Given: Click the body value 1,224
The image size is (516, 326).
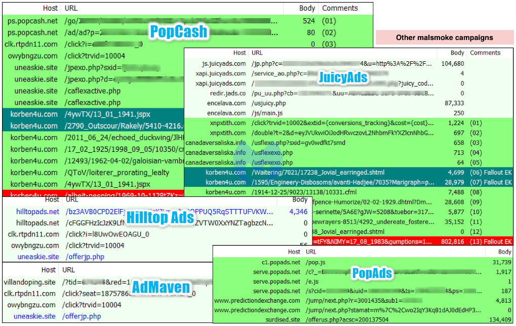Looking at the screenshot, I should [x=456, y=123].
